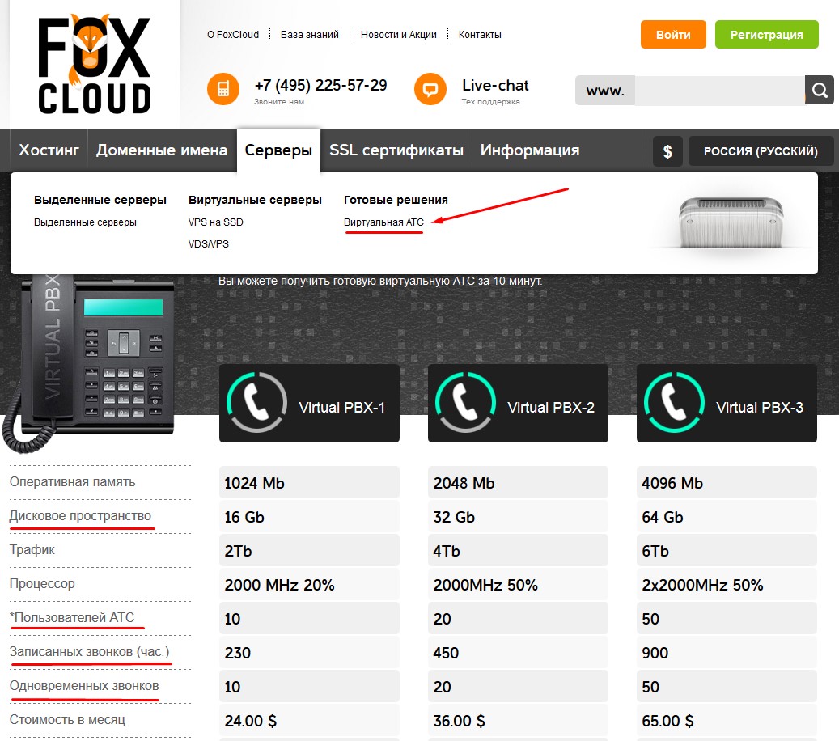This screenshot has height=741, width=839.
Task: Open the Информация menu
Action: click(530, 150)
